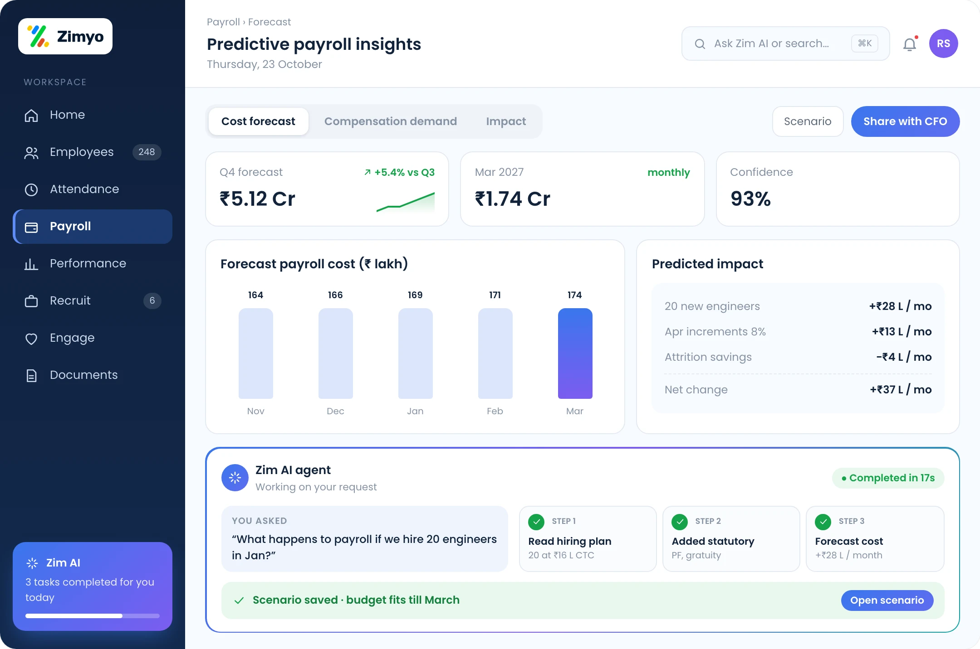This screenshot has height=649, width=980.
Task: Click the Zim AI agent sparkle icon
Action: coord(235,478)
